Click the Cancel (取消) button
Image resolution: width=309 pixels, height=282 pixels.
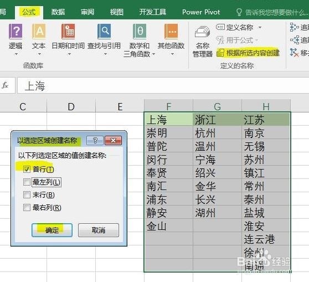(99, 230)
